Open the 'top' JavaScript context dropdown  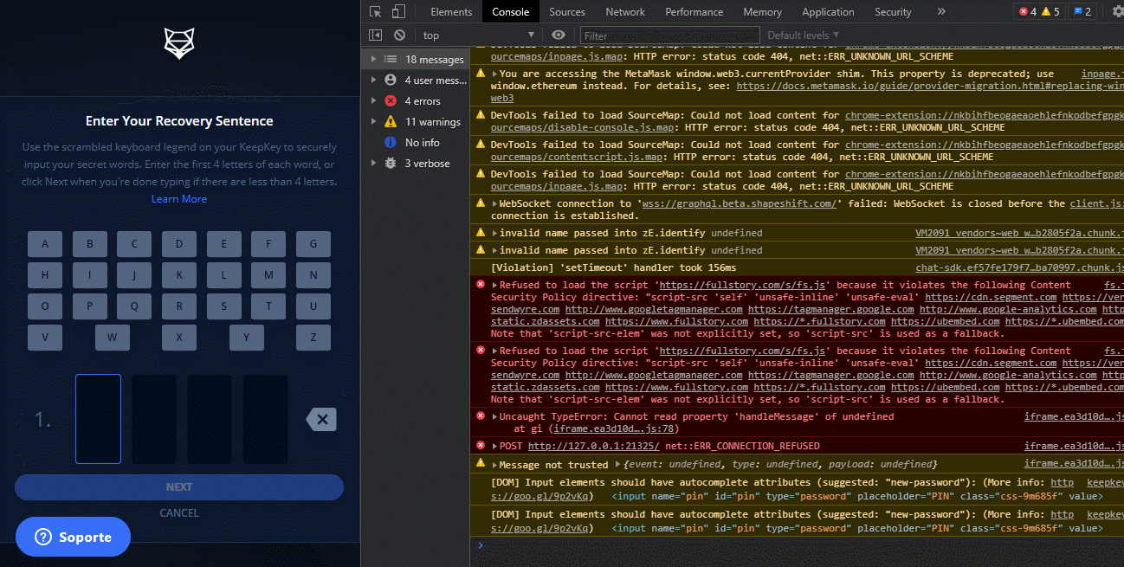point(479,35)
